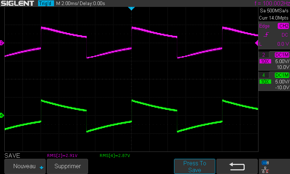Click channel 4 DC1M coupling badge

pos(282,75)
